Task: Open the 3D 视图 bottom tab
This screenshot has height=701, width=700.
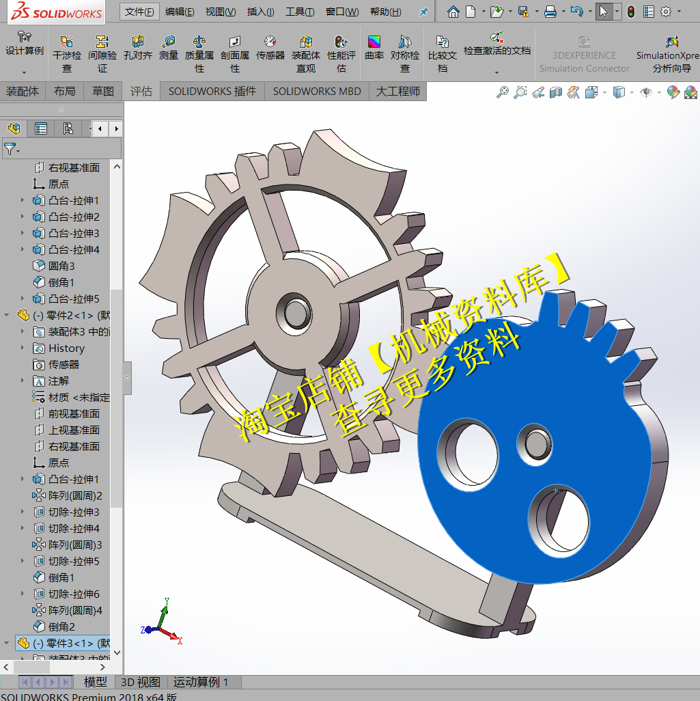Action: tap(141, 682)
